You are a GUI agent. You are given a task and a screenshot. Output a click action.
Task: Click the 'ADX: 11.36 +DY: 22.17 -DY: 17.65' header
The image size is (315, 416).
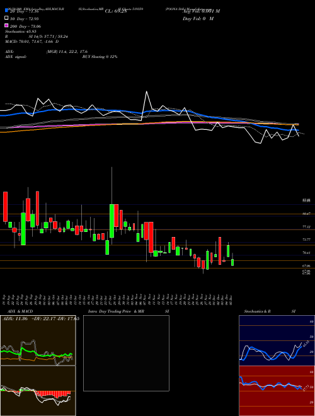41,319
